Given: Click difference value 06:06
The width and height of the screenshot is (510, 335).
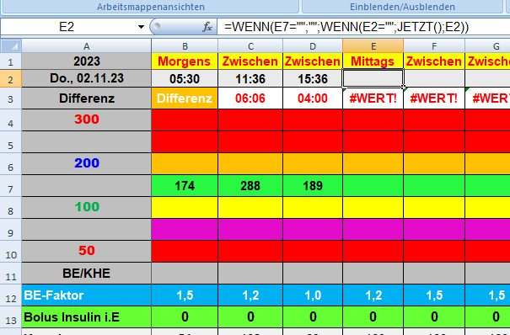Looking at the screenshot, I should 250,98.
